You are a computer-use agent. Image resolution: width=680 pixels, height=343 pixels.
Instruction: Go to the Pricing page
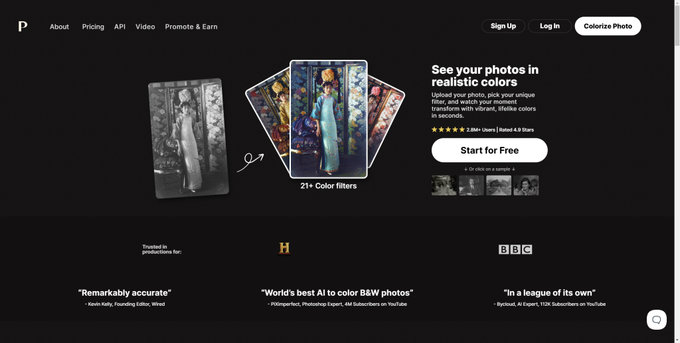(x=93, y=27)
